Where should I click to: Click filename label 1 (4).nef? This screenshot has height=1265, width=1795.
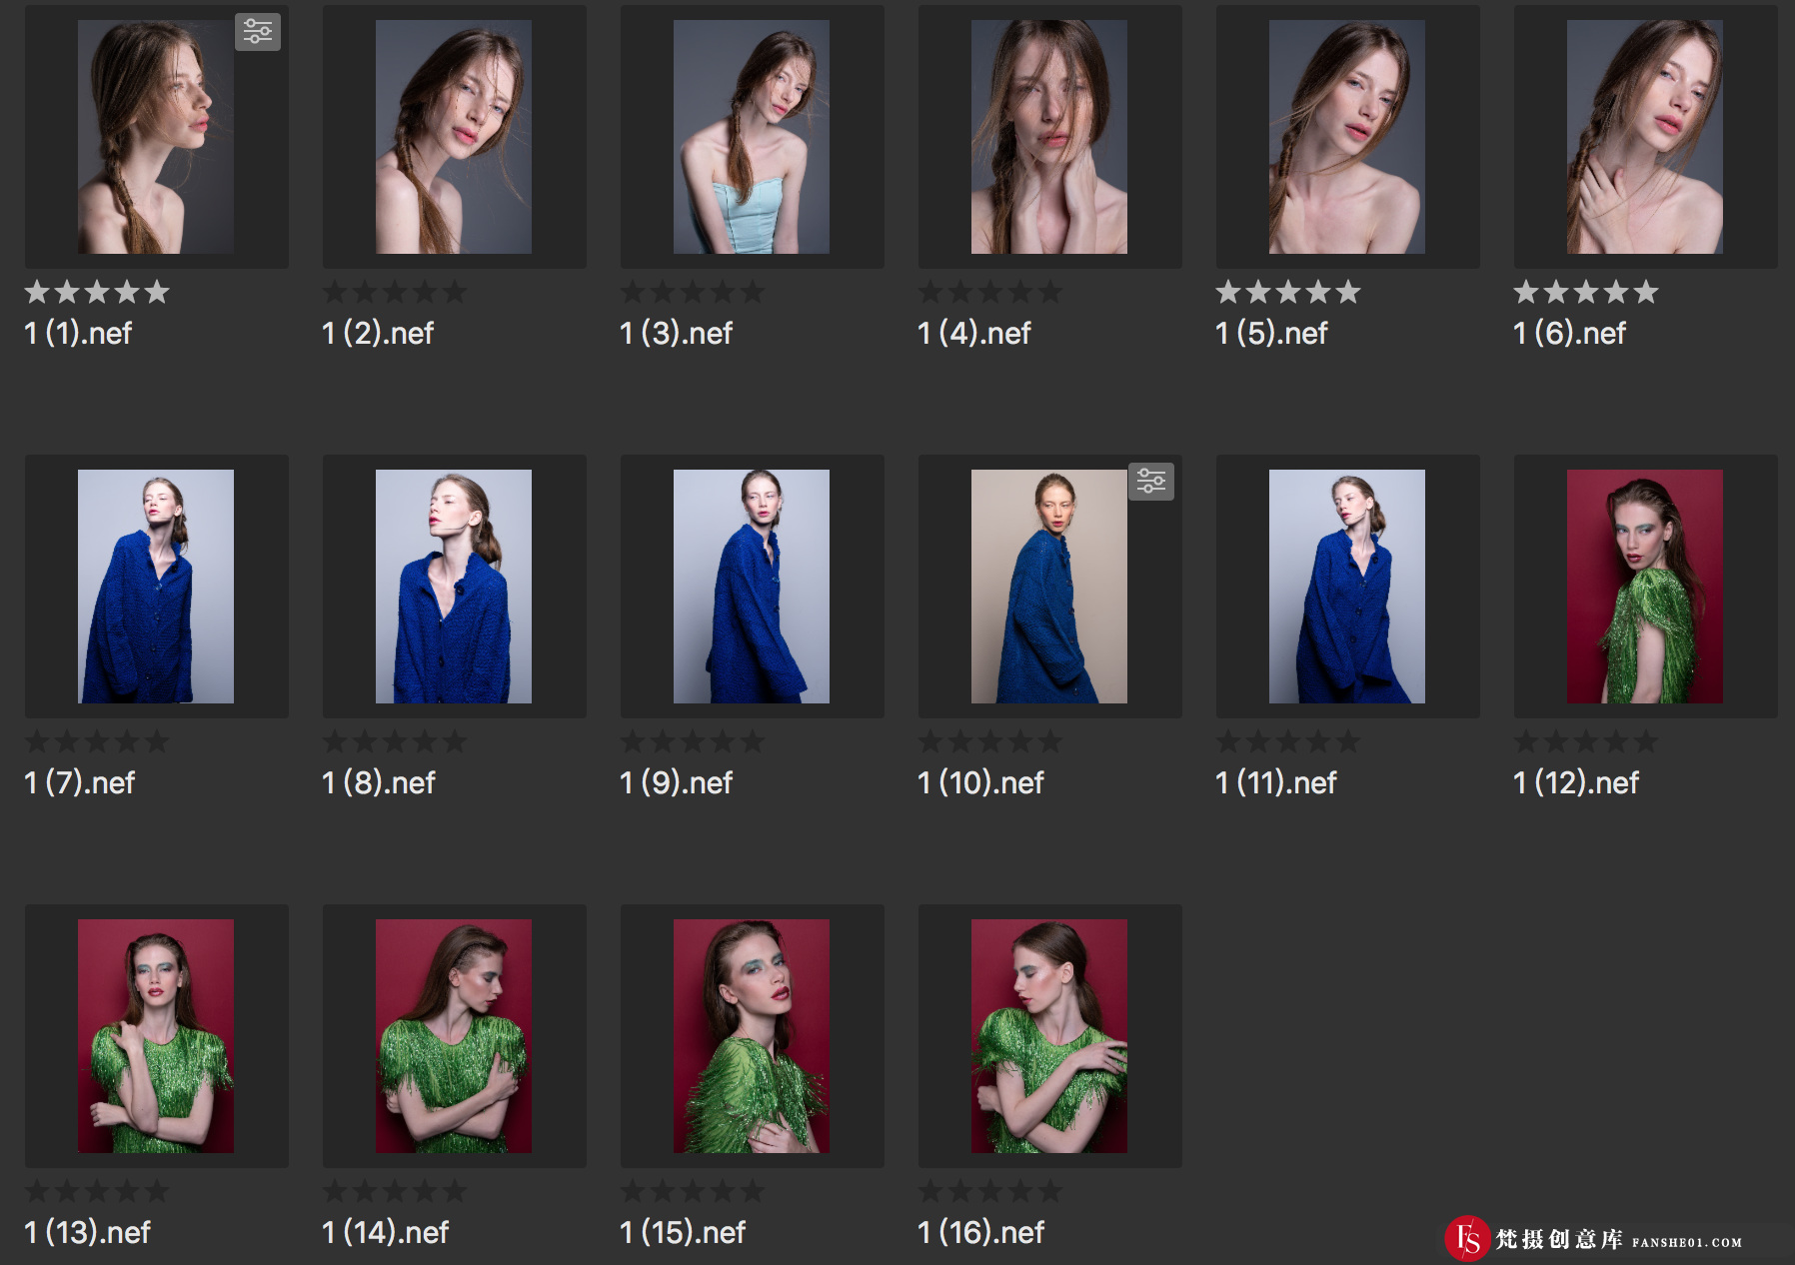pyautogui.click(x=973, y=333)
